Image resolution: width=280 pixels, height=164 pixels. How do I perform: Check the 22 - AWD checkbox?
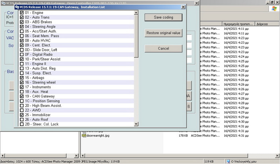(x=22, y=110)
